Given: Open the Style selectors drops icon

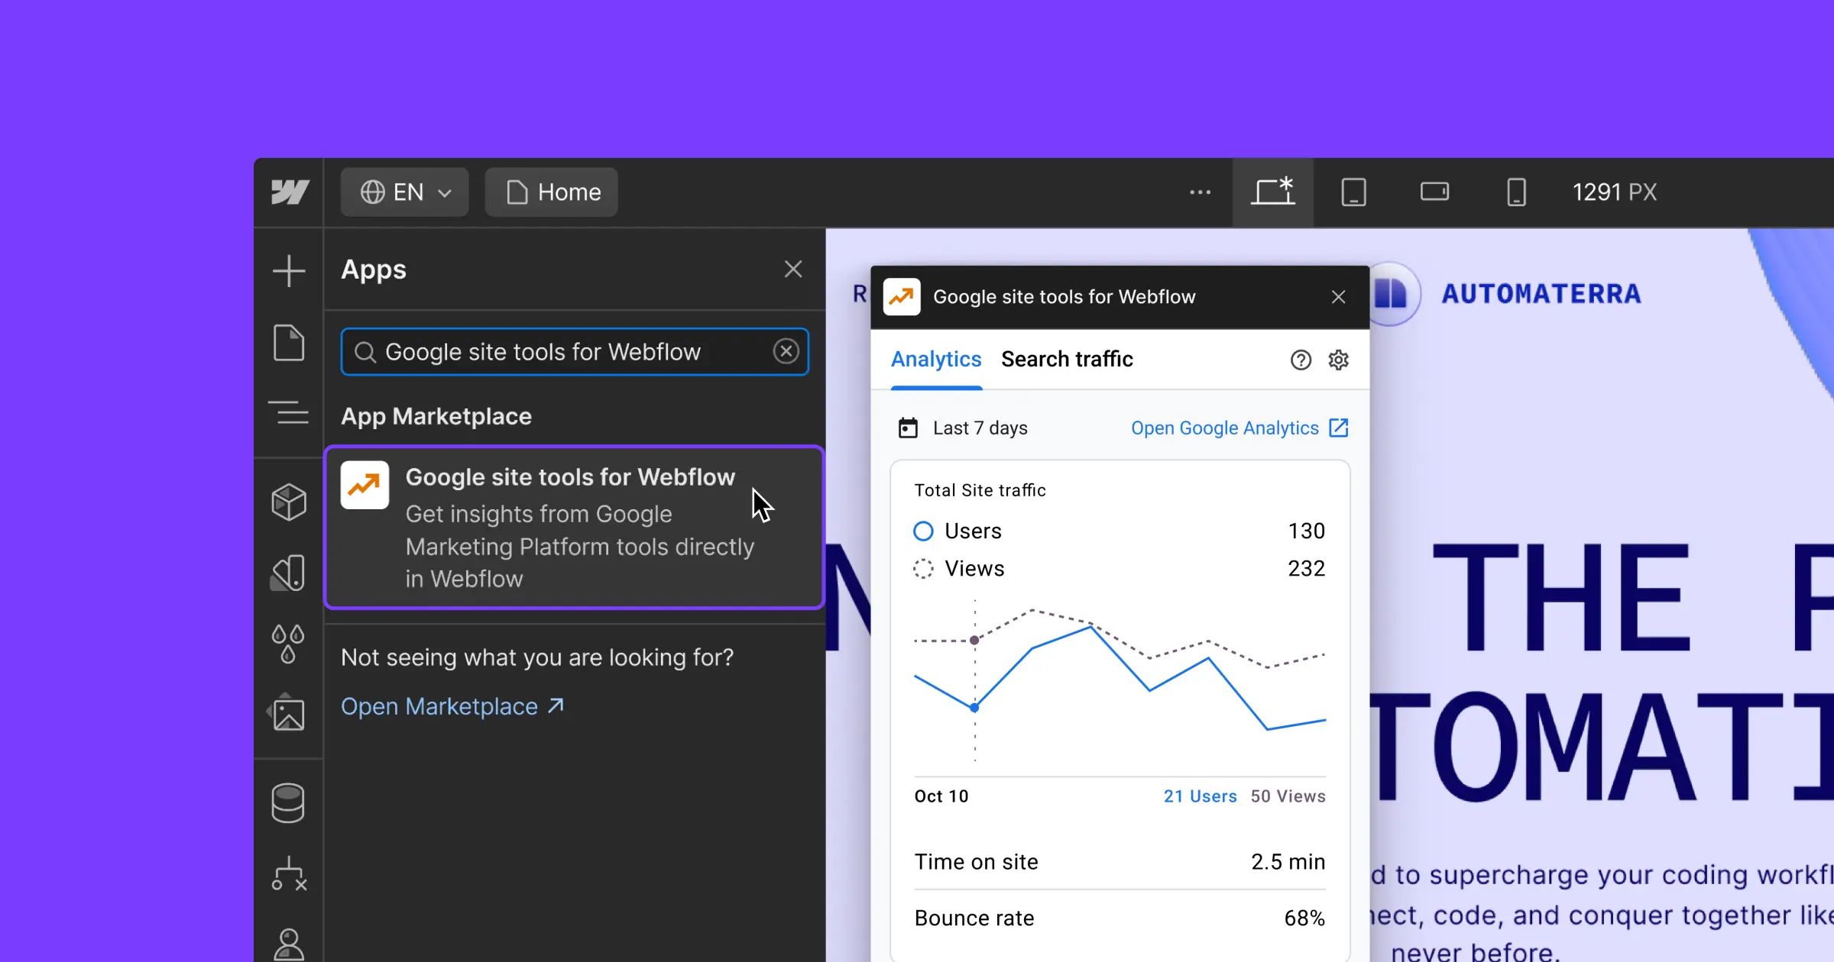Looking at the screenshot, I should 288,644.
